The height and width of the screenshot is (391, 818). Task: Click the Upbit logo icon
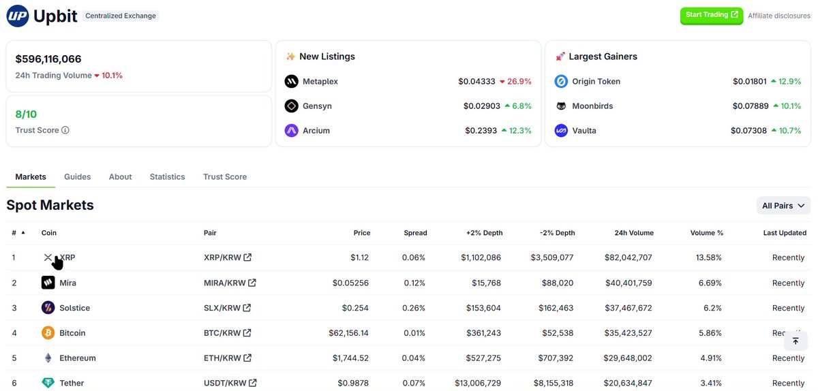pos(18,16)
